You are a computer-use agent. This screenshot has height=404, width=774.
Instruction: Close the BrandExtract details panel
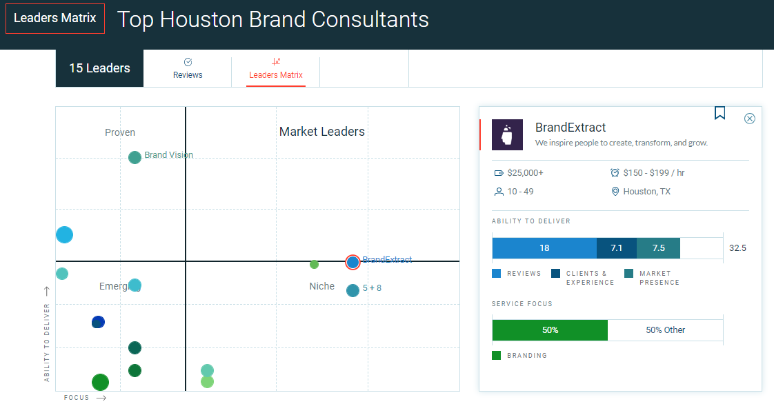(750, 119)
